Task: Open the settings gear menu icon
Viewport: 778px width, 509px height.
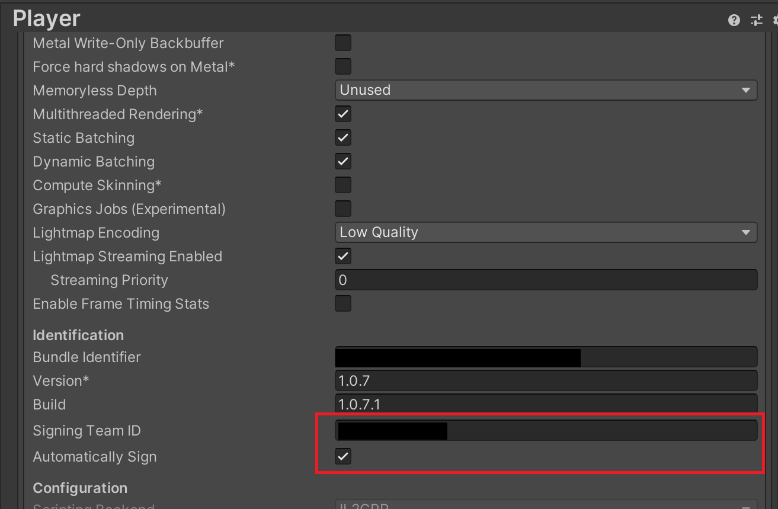Action: 774,20
